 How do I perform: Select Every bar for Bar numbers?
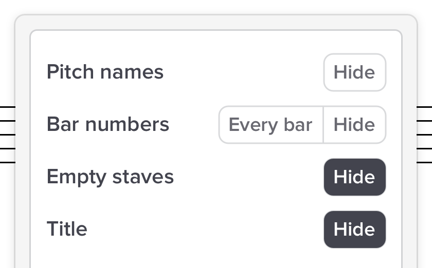[271, 125]
